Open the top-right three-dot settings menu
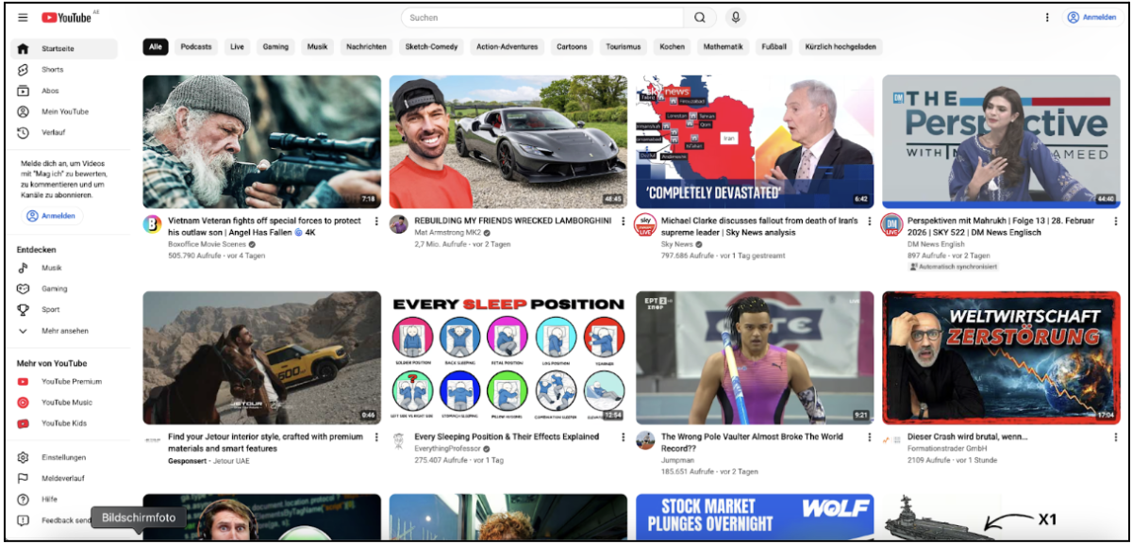 tap(1047, 17)
